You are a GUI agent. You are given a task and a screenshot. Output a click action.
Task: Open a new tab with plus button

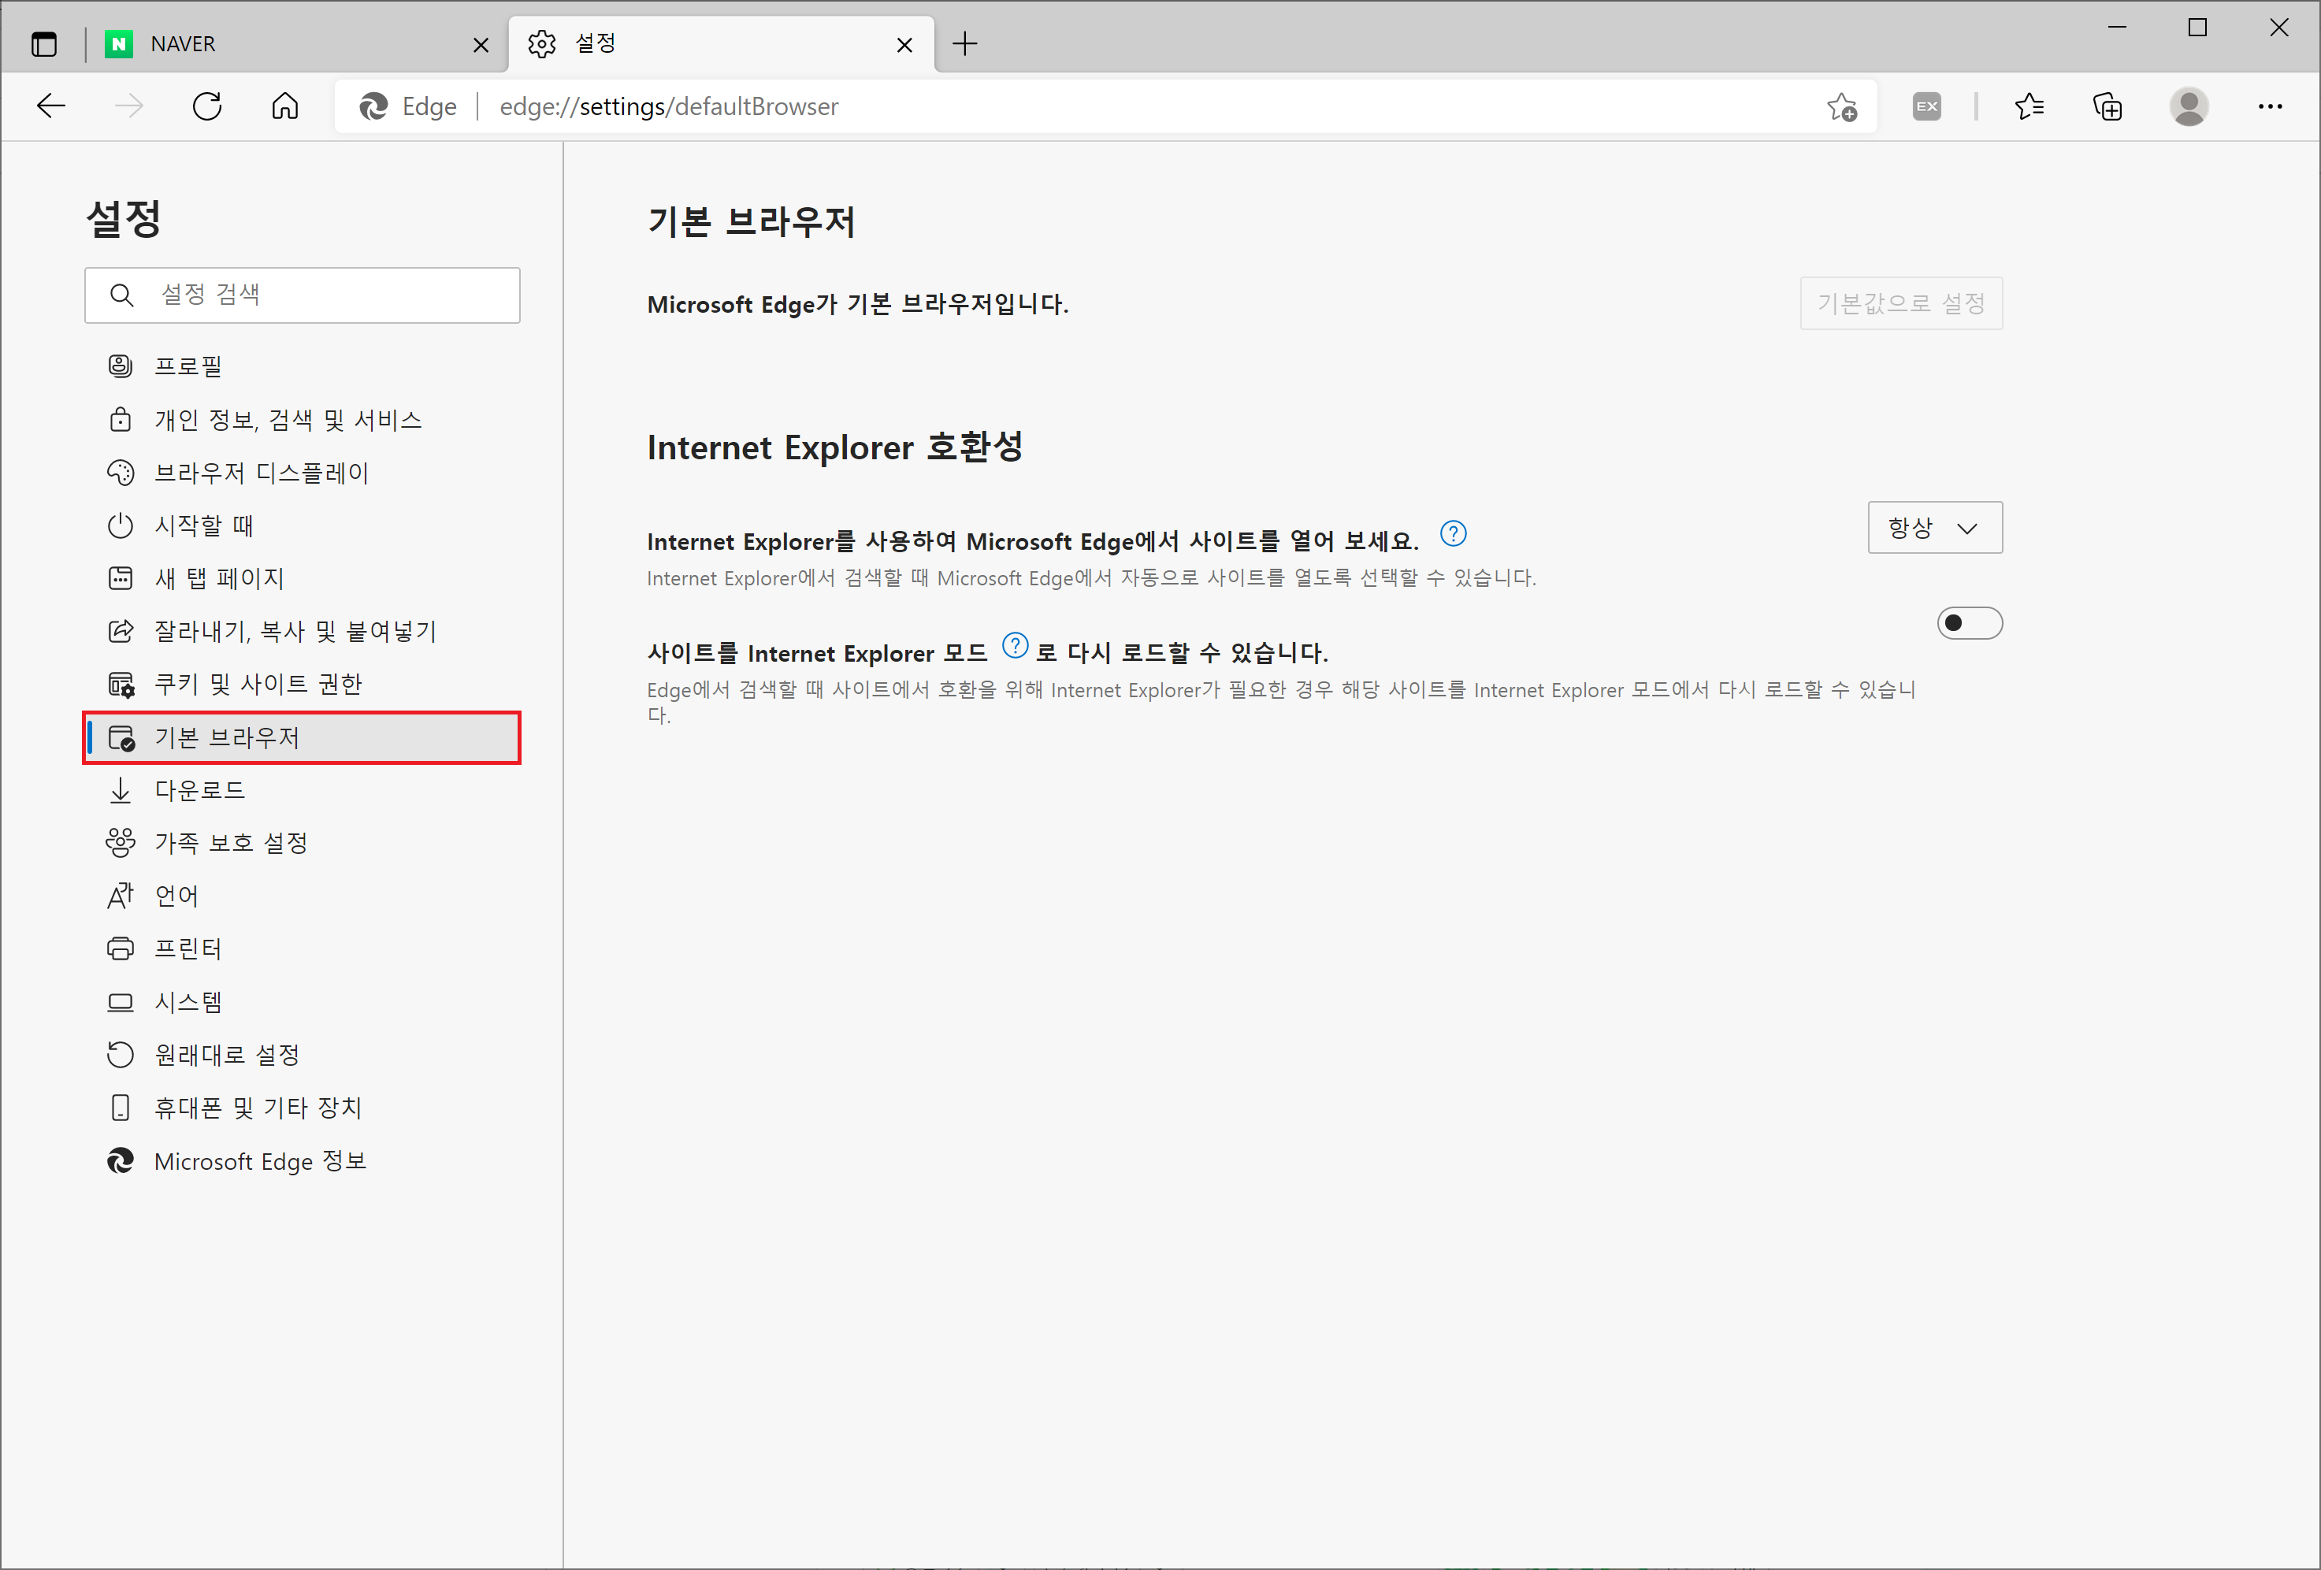tap(965, 44)
